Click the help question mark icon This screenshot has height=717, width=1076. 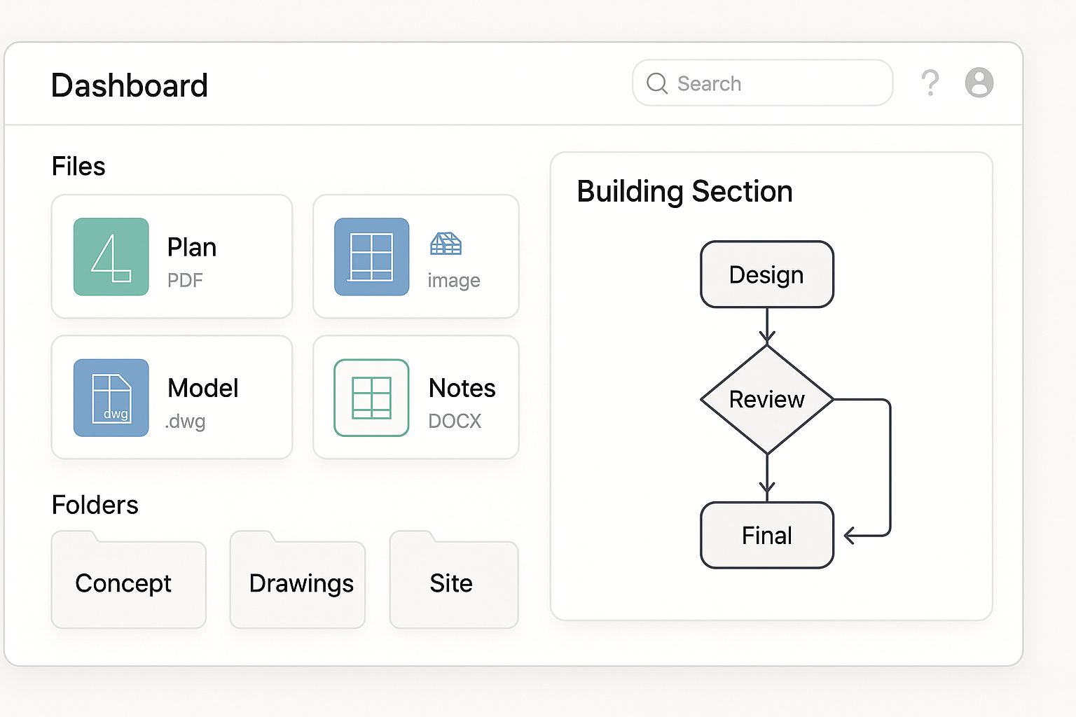930,83
